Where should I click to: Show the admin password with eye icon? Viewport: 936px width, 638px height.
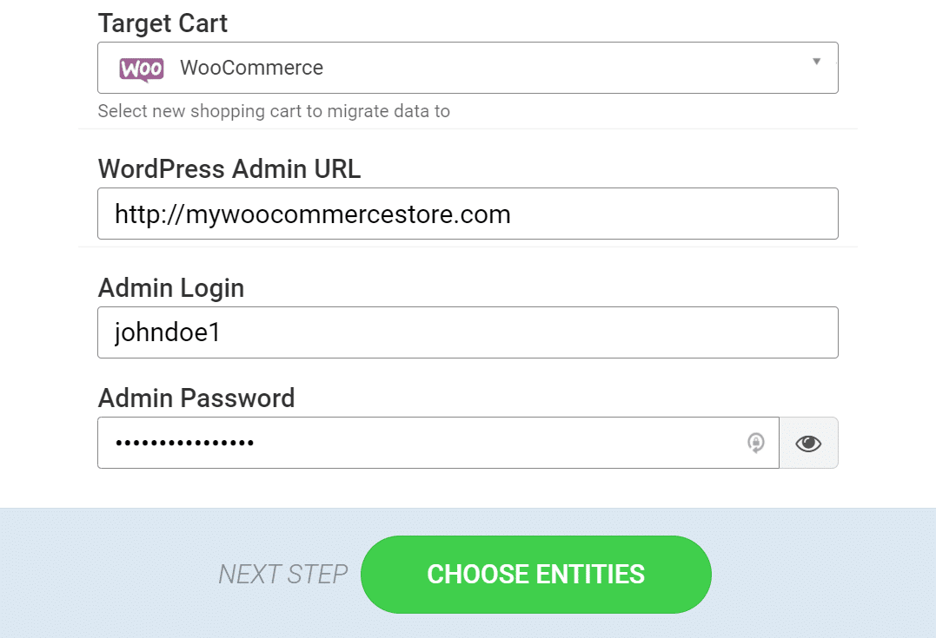(x=808, y=443)
